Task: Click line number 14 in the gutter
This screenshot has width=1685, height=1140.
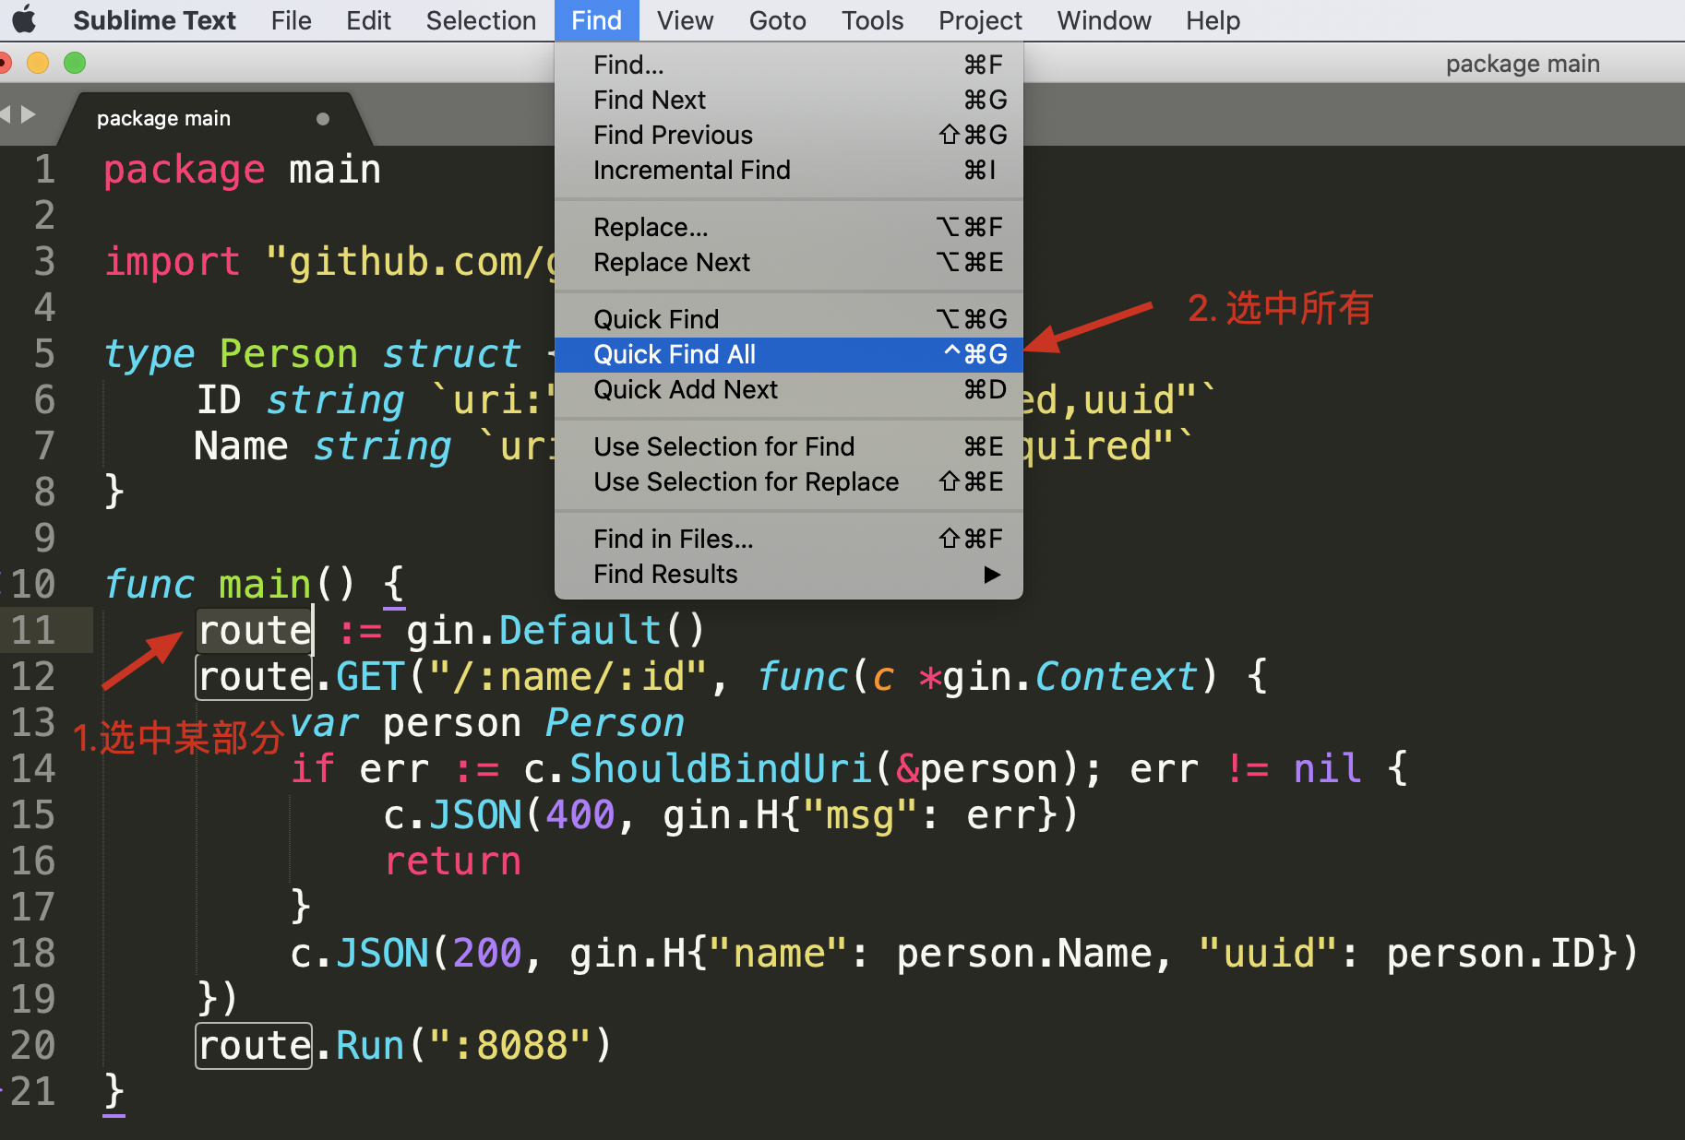Action: pos(34,768)
